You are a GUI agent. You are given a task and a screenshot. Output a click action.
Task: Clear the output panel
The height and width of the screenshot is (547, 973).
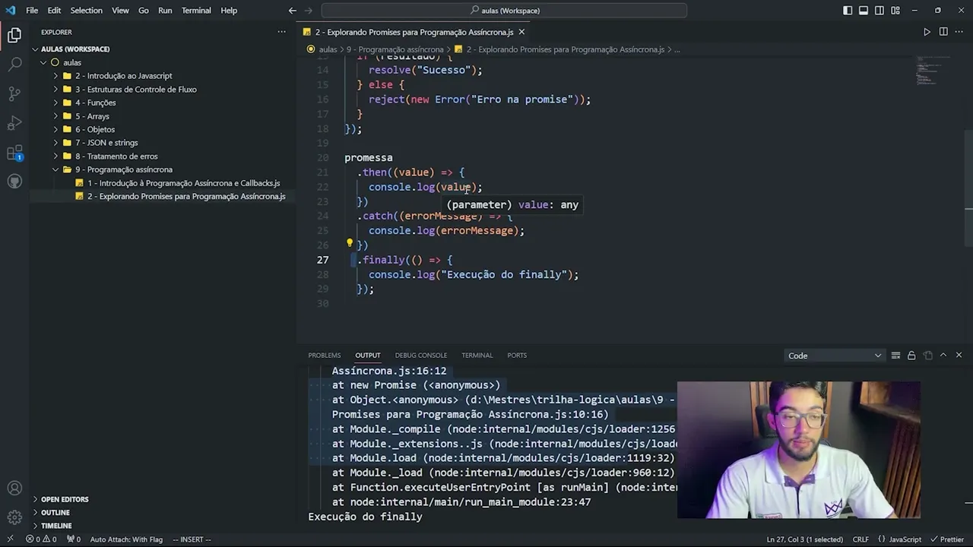[895, 356]
